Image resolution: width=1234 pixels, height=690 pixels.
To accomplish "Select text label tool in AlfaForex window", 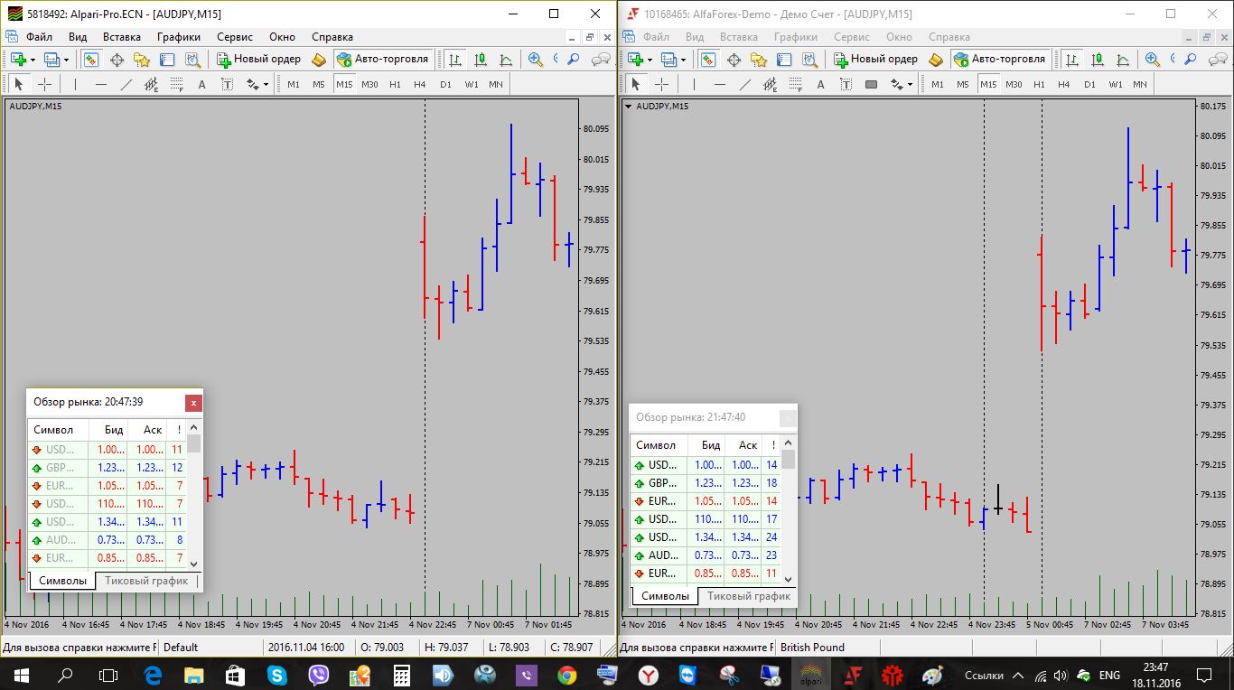I will pyautogui.click(x=846, y=84).
